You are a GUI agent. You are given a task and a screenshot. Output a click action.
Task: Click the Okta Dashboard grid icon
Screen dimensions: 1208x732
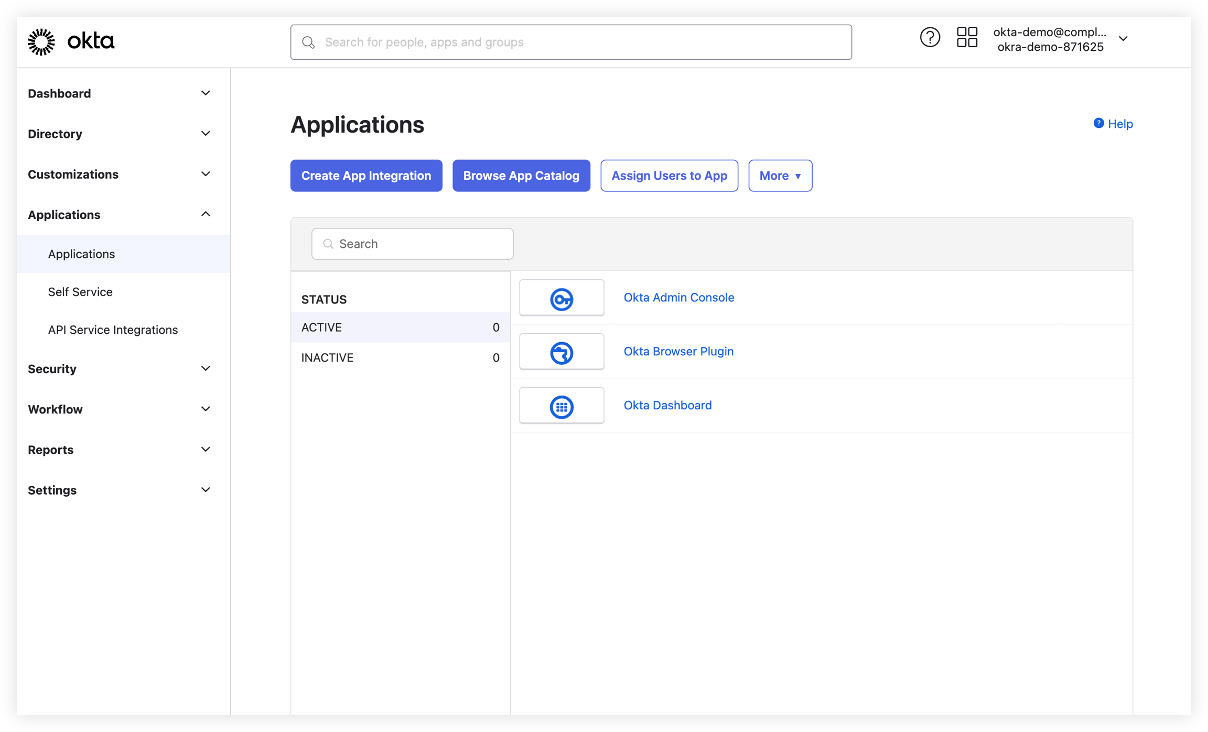(x=561, y=406)
